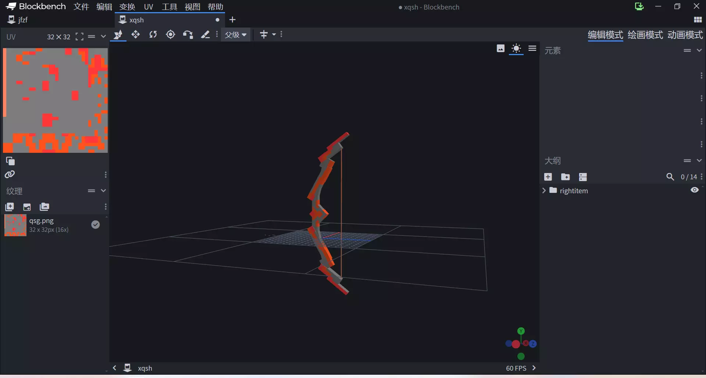Viewport: 706px width, 378px height.
Task: Open outliner toolbar three-dot menu
Action: 702,177
